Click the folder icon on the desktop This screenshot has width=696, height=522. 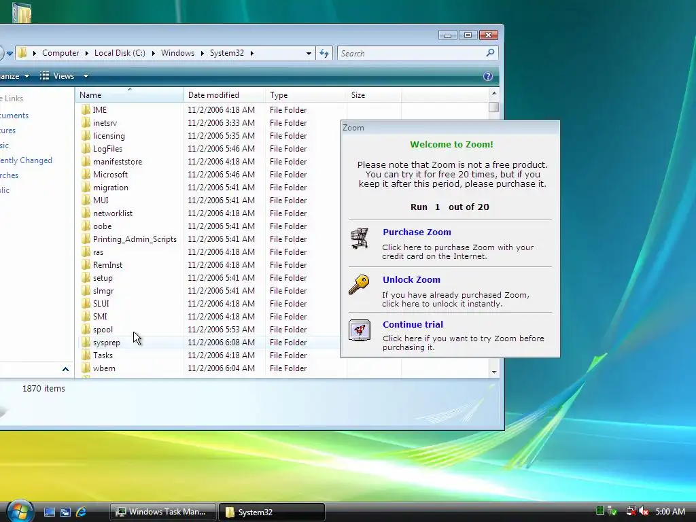pyautogui.click(x=21, y=12)
